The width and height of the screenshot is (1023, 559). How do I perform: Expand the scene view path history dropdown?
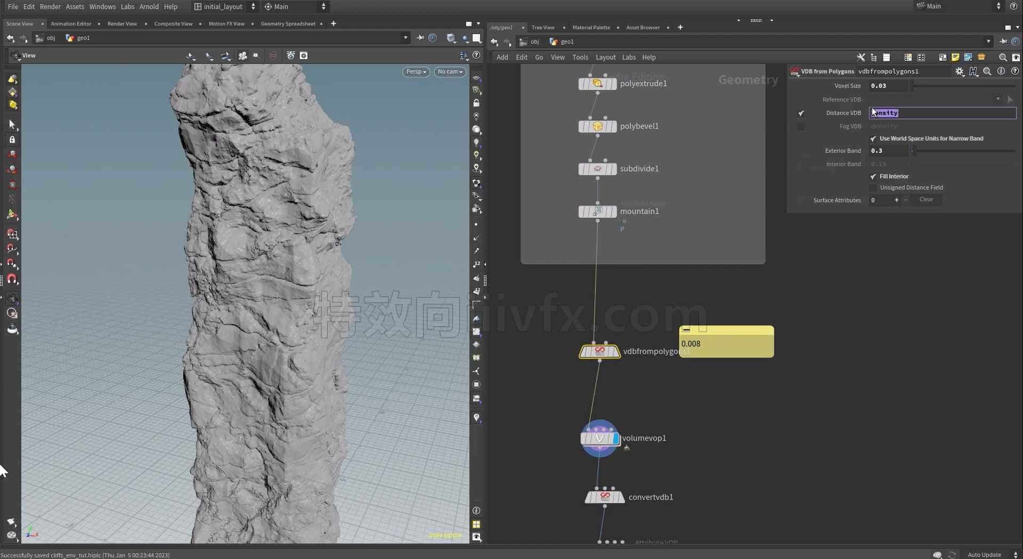[x=405, y=38]
